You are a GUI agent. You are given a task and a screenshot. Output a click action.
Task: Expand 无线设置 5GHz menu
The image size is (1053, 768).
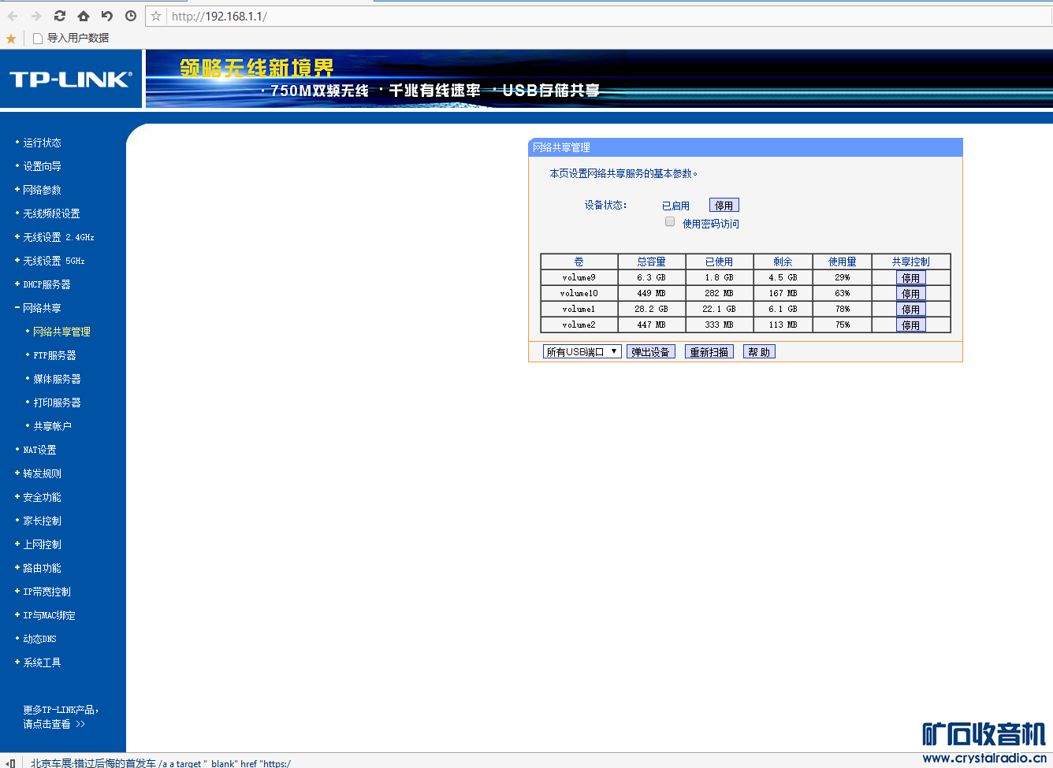click(54, 261)
